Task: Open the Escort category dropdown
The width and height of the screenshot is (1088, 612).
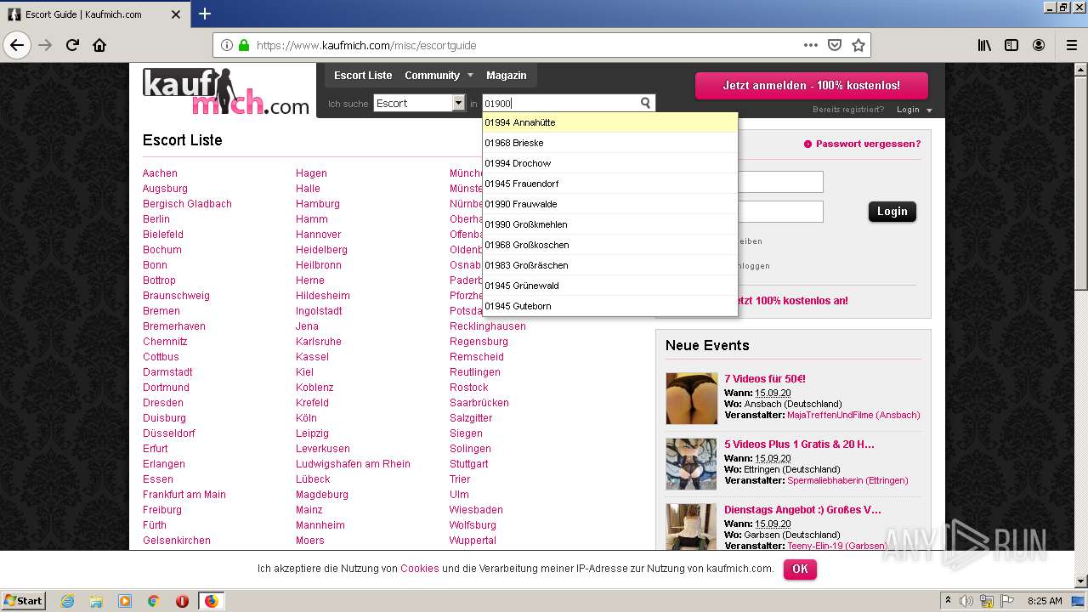Action: click(x=420, y=103)
